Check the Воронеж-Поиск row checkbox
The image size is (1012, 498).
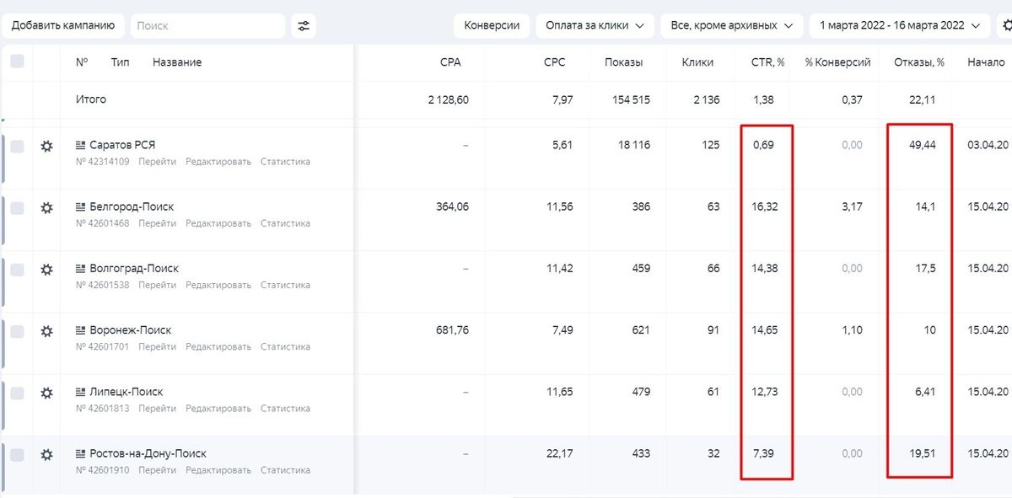coord(17,331)
